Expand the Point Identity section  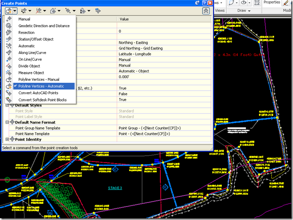(7, 139)
